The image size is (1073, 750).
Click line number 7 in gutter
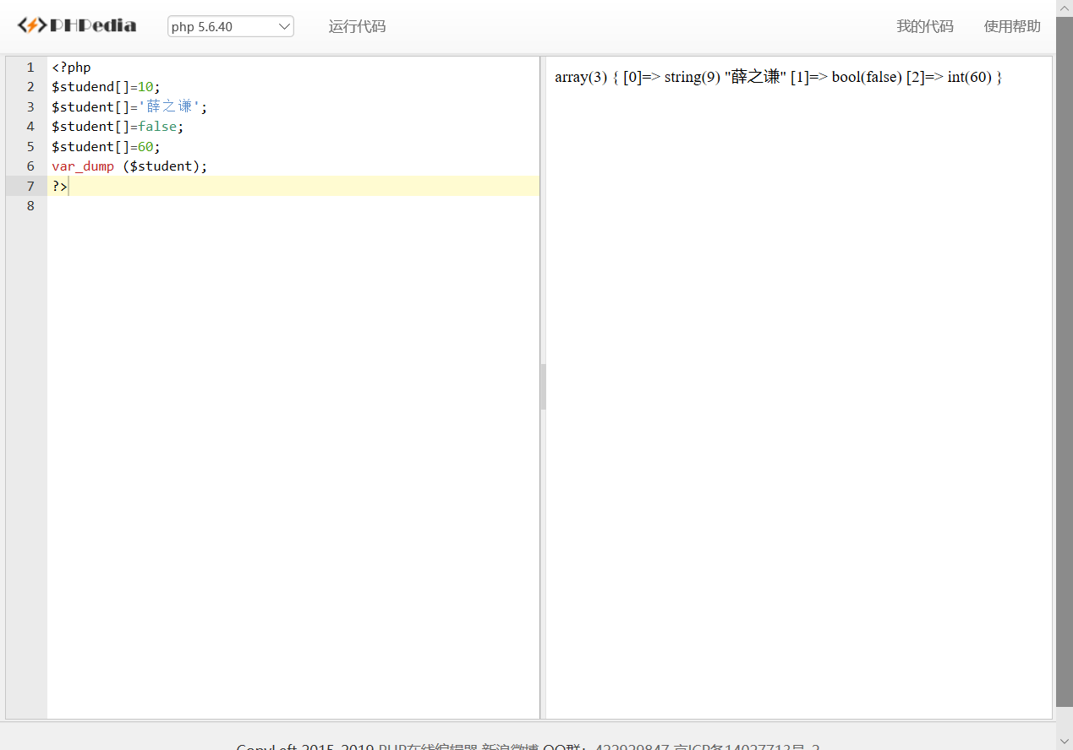(30, 186)
